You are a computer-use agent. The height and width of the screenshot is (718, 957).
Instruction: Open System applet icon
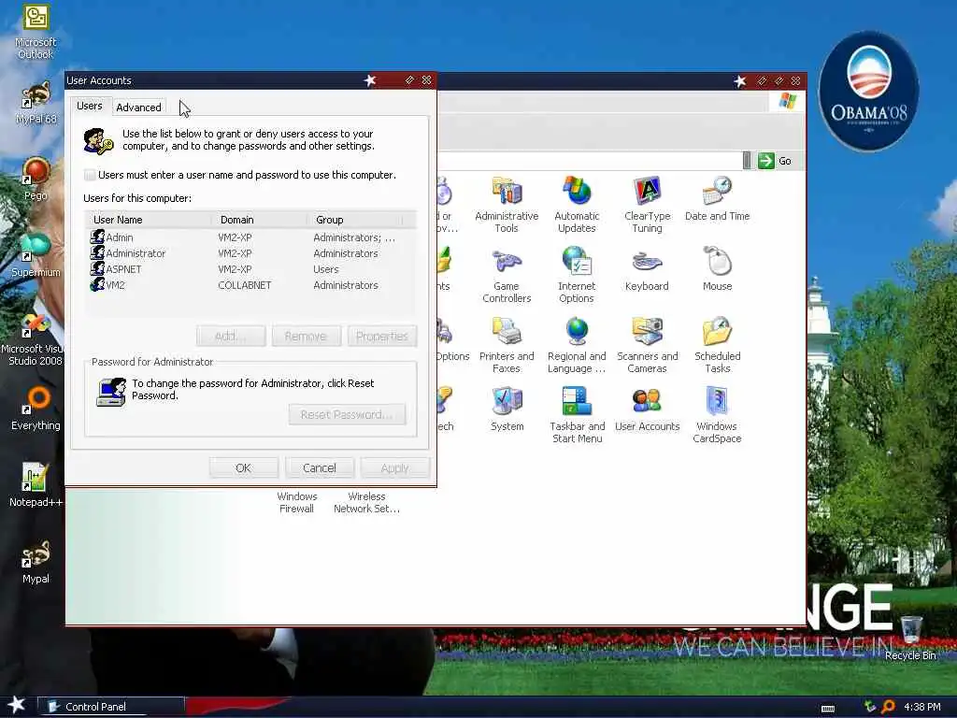[x=507, y=409]
